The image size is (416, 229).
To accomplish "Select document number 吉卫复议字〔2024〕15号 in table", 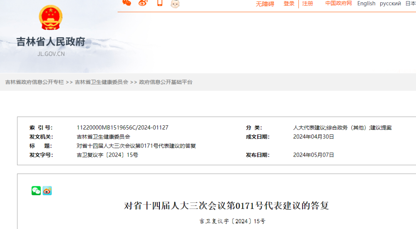I will coord(107,155).
